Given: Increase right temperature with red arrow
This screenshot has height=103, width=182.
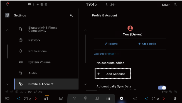Looking at the screenshot, I should pyautogui.click(x=164, y=99).
